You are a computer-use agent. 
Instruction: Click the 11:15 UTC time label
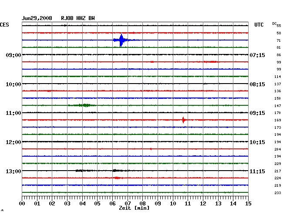click(257, 171)
